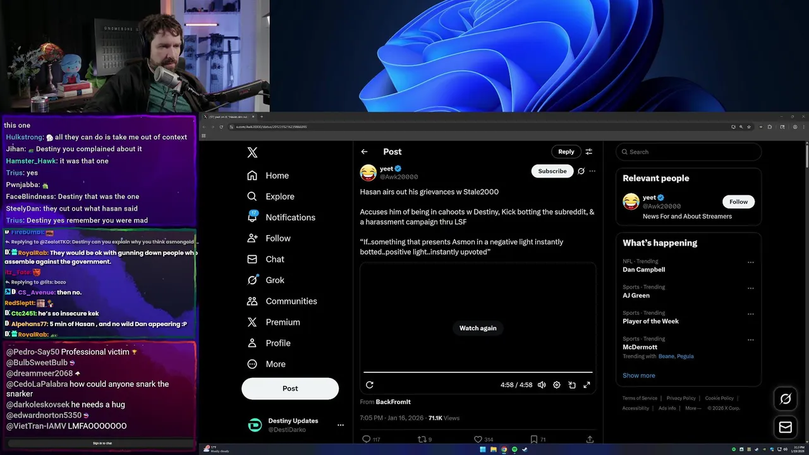Open options dots for AJ Green trend
The height and width of the screenshot is (455, 809).
[x=751, y=288]
